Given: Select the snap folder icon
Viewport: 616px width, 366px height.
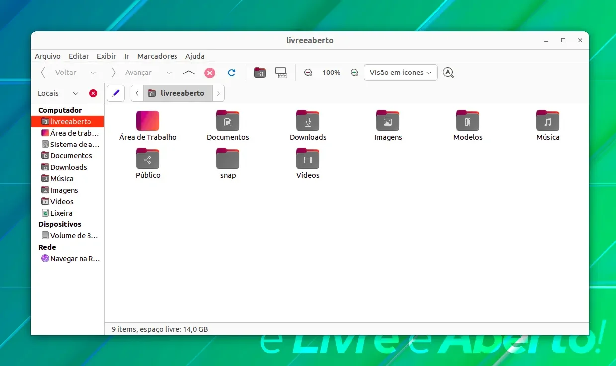Looking at the screenshot, I should 228,159.
